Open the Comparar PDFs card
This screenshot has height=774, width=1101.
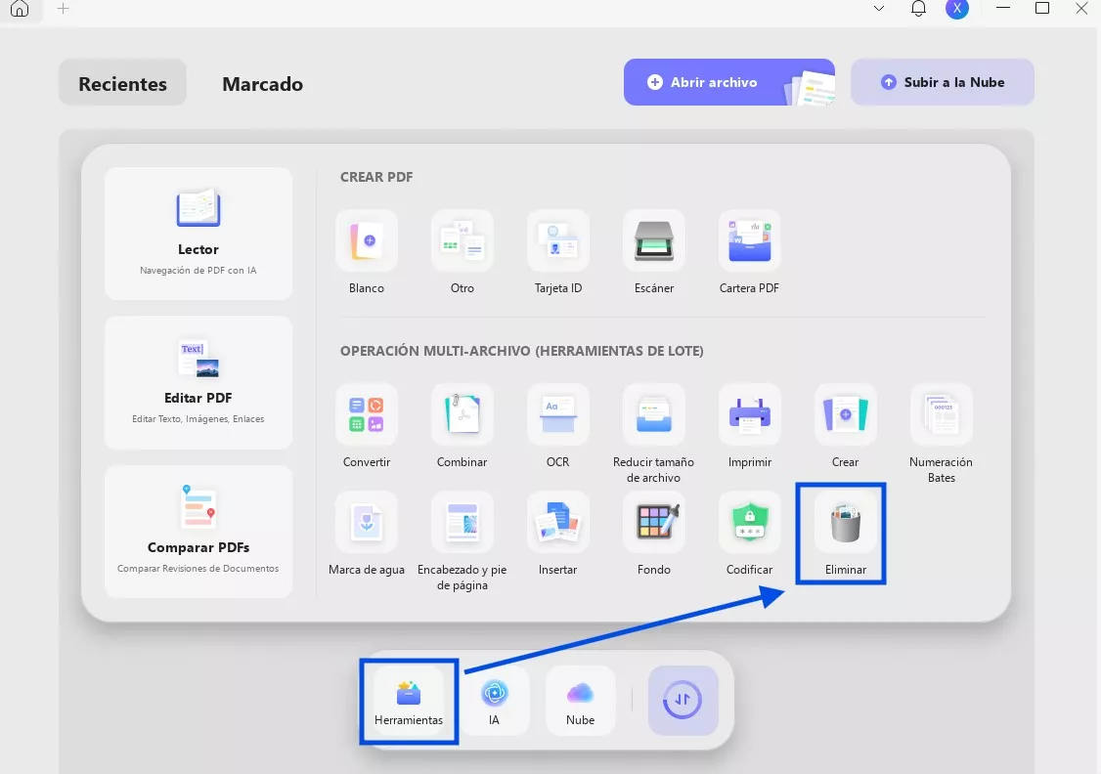click(198, 532)
